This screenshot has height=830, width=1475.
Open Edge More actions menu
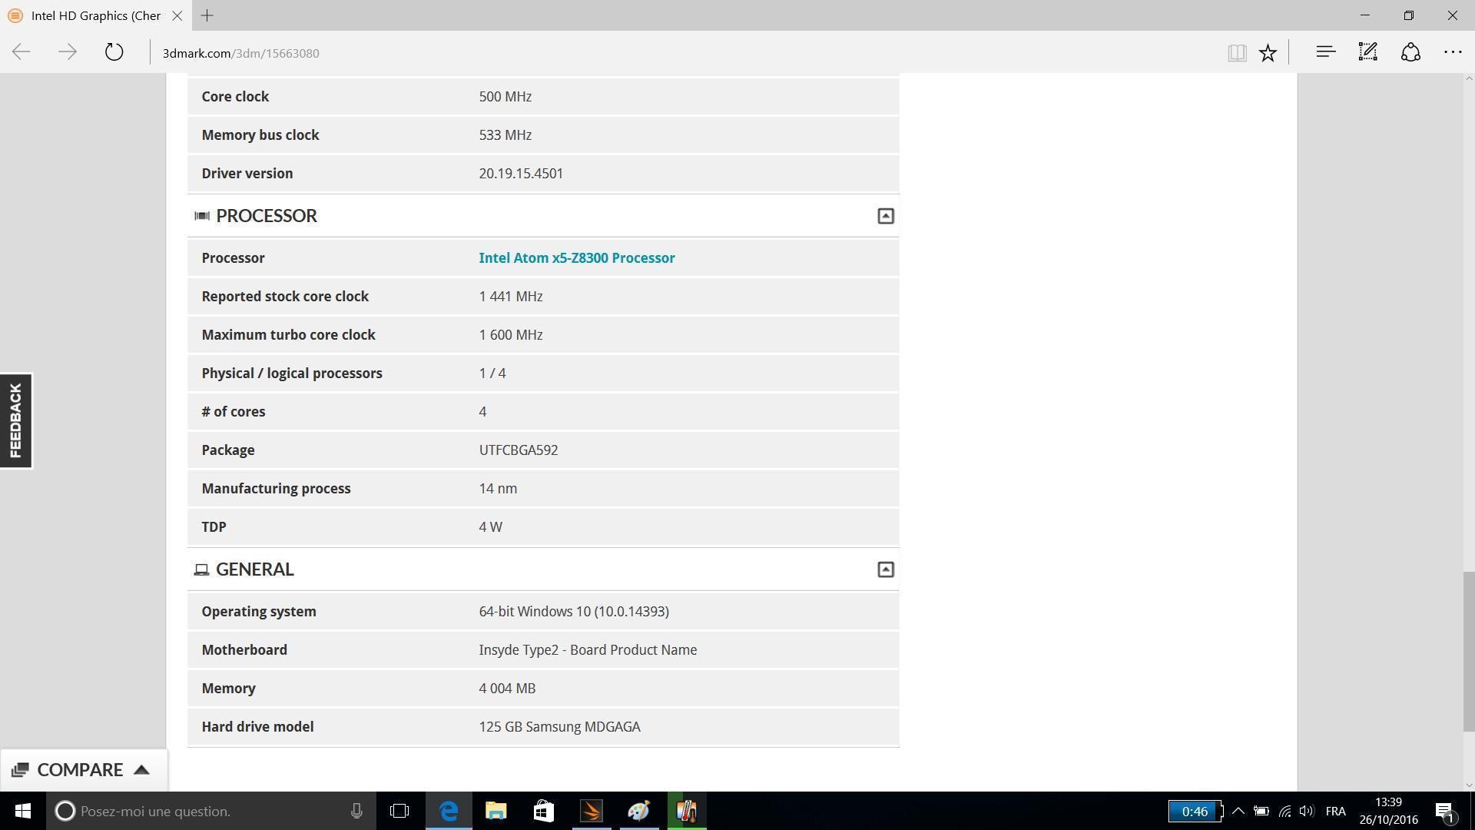1452,52
